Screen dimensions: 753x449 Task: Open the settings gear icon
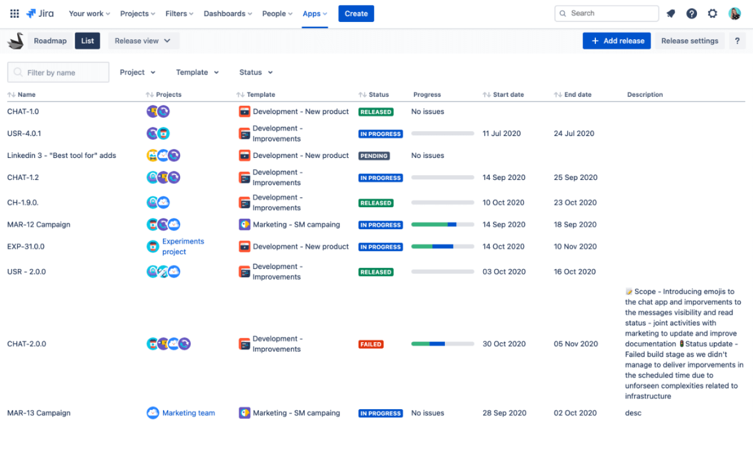(x=713, y=13)
